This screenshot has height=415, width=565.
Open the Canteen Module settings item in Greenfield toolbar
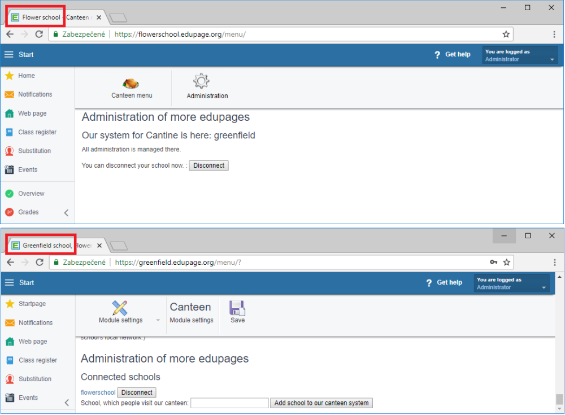(192, 313)
